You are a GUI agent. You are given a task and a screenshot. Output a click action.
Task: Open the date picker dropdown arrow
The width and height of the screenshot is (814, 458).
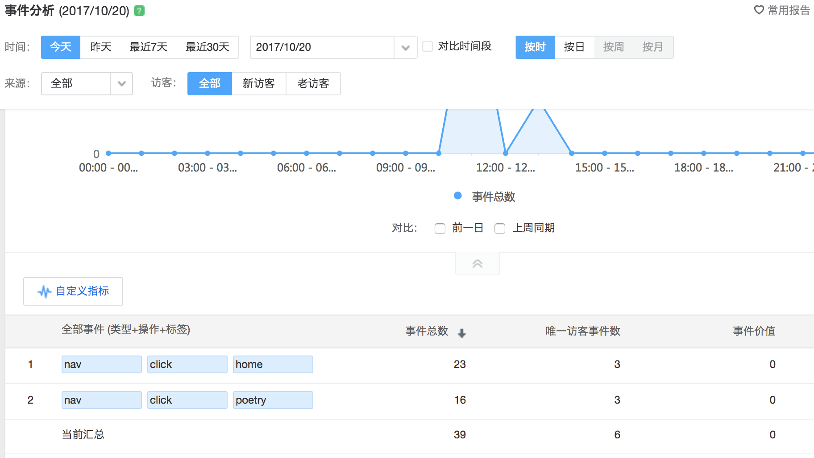[x=405, y=47]
